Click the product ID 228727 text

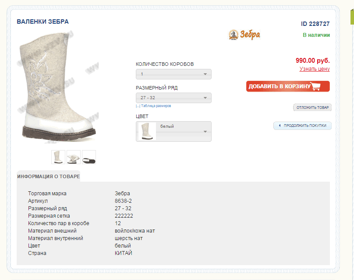(315, 24)
